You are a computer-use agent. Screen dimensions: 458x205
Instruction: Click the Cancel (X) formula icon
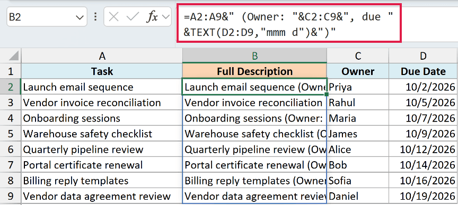113,17
